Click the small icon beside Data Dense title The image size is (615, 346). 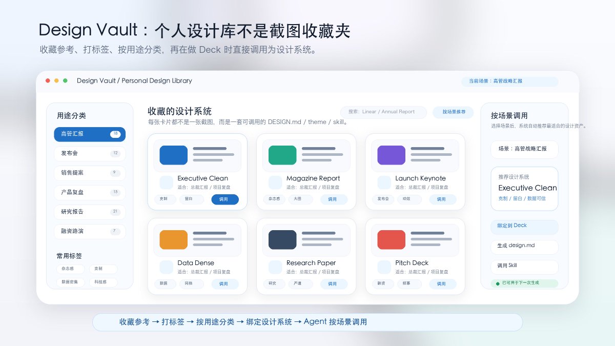pyautogui.click(x=167, y=267)
